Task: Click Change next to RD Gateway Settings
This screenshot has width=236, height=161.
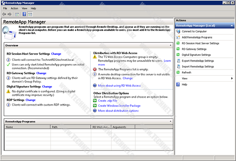Action: pyautogui.click(x=41, y=73)
